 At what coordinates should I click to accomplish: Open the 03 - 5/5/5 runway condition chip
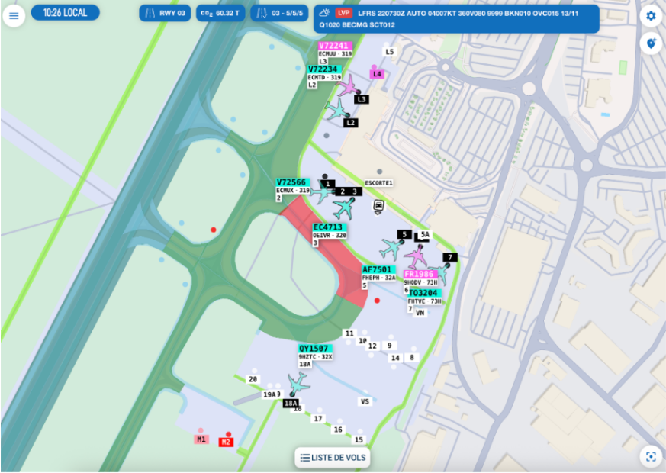click(279, 13)
